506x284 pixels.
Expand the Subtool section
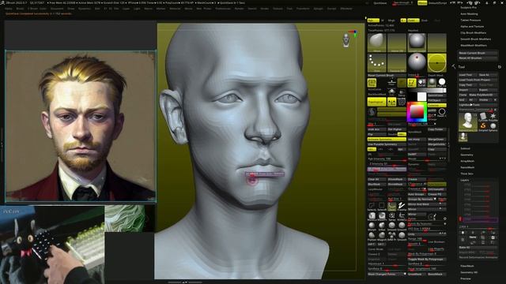(x=466, y=148)
